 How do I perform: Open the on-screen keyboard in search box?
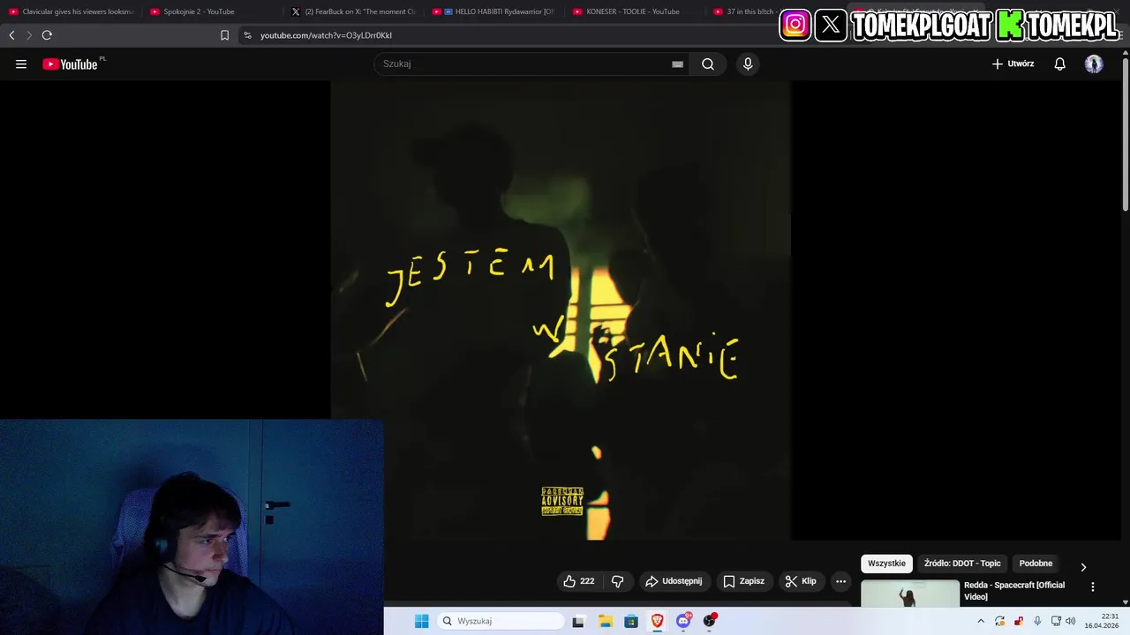(x=677, y=63)
